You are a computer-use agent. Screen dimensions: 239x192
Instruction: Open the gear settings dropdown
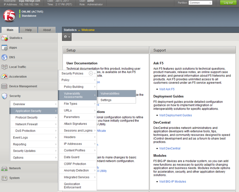tap(67, 37)
